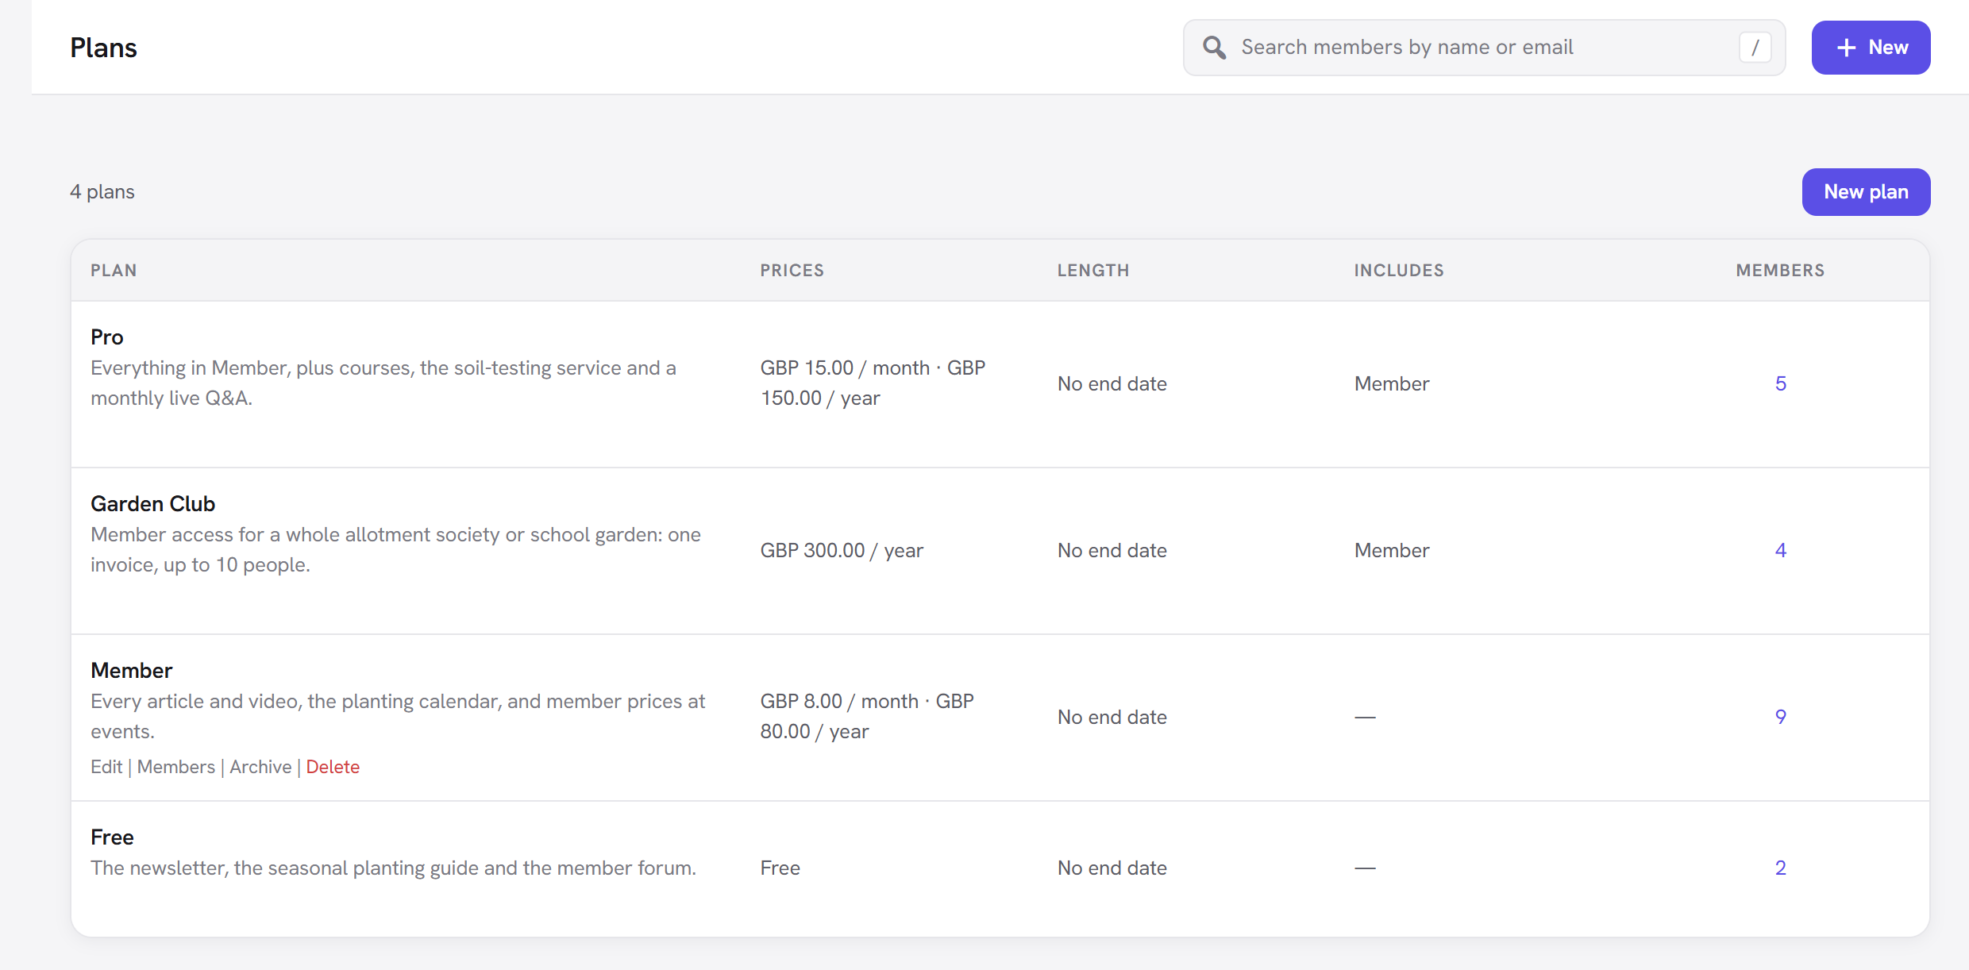The width and height of the screenshot is (1969, 970).
Task: Archive the Member plan
Action: pyautogui.click(x=260, y=767)
